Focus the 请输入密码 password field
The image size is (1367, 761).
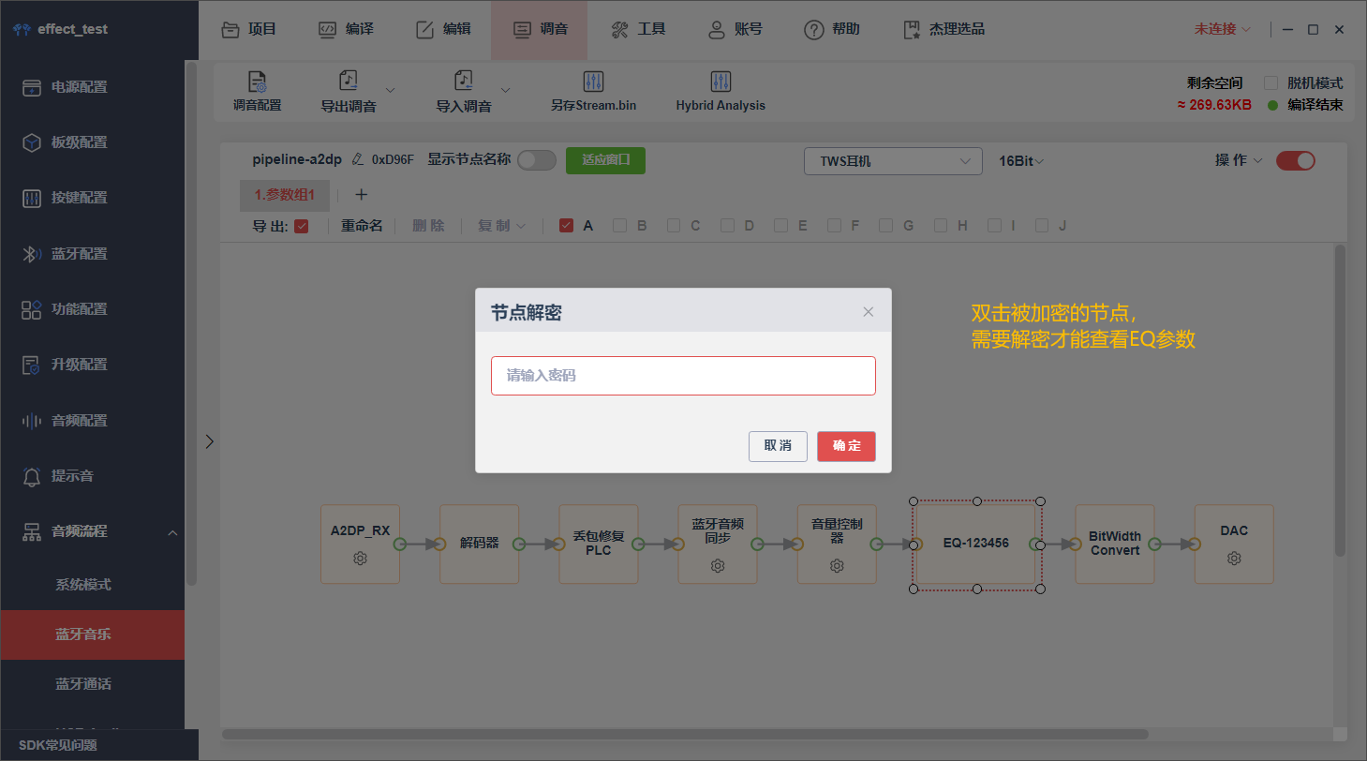click(683, 376)
